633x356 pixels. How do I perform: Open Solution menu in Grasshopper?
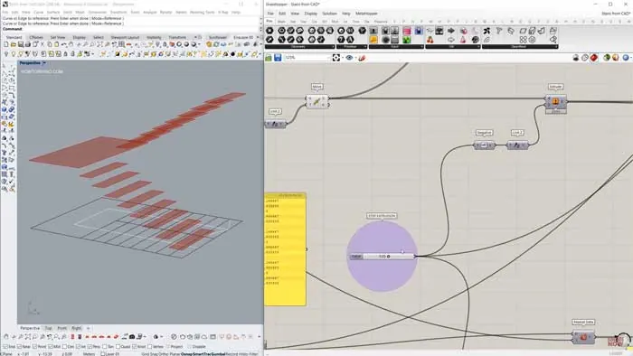coord(329,14)
